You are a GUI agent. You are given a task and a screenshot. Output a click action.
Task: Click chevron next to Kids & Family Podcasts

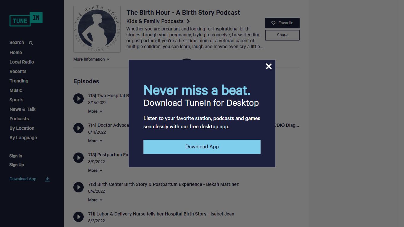188,21
